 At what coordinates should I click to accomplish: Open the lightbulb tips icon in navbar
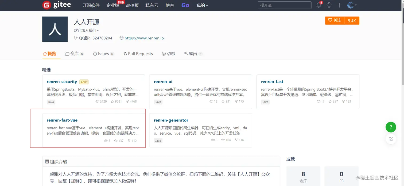click(x=329, y=5)
